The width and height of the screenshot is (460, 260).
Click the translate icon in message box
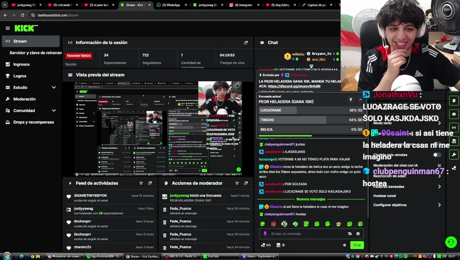coord(350,234)
